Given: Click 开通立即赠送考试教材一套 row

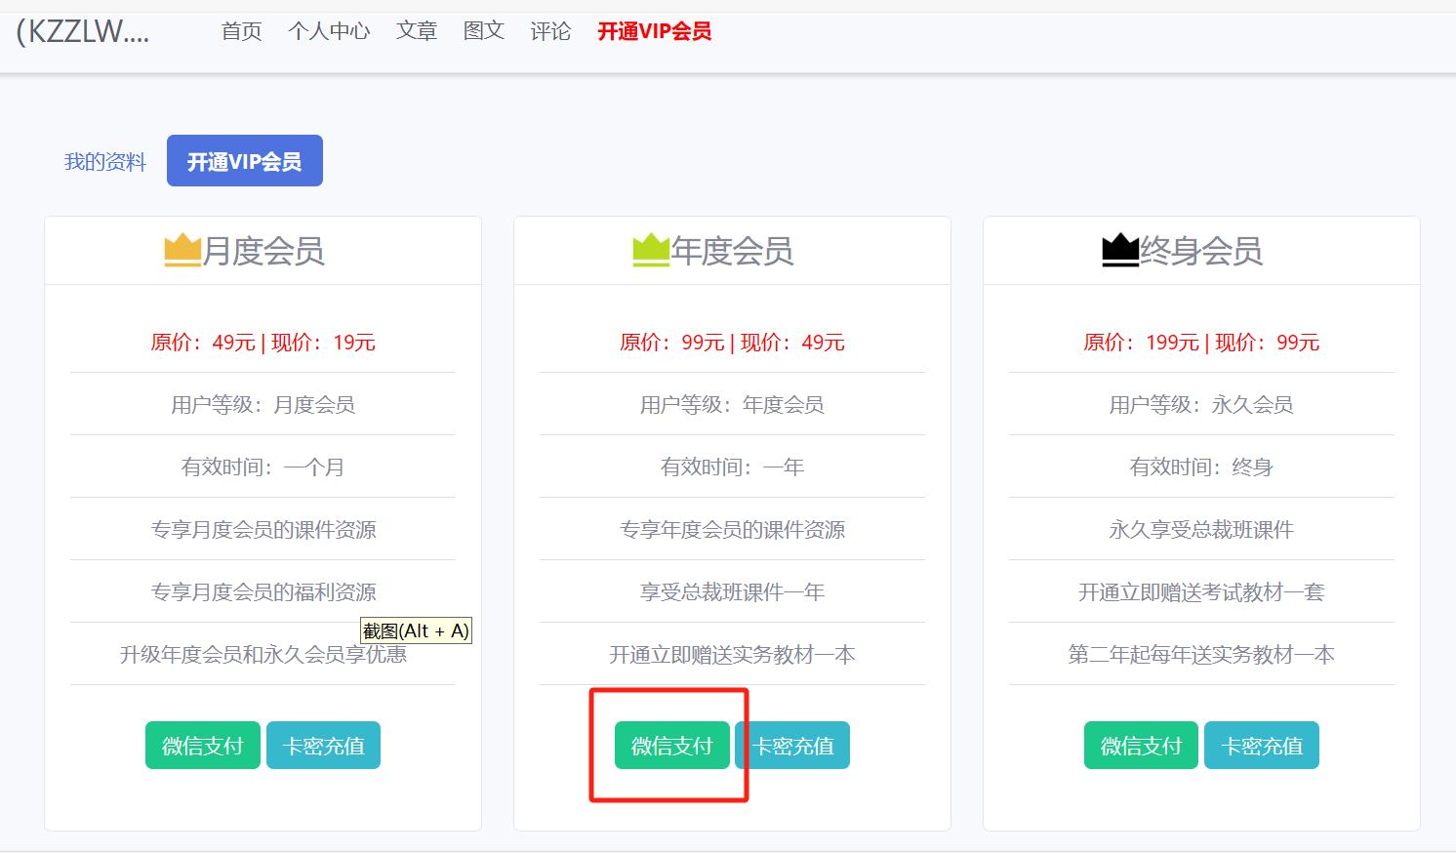Looking at the screenshot, I should pyautogui.click(x=1201, y=591).
